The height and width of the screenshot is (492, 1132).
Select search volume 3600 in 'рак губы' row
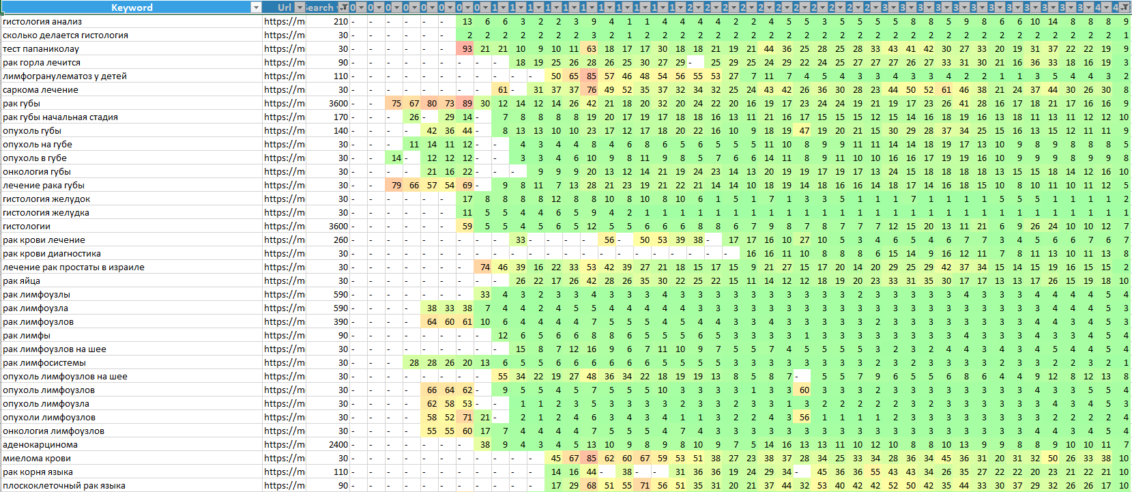pos(338,103)
